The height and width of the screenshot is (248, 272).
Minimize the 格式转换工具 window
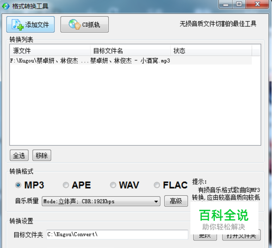pyautogui.click(x=226, y=4)
